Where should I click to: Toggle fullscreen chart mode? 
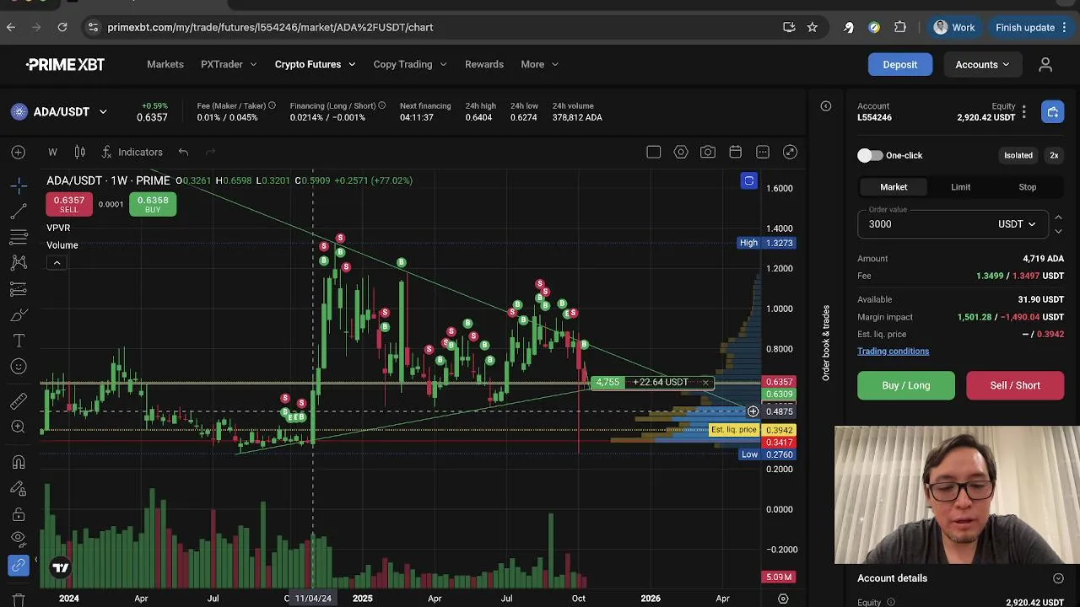tap(790, 153)
